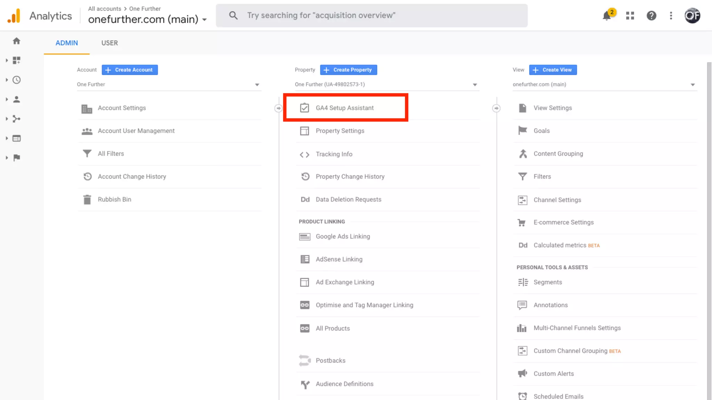Click the Create Property button

pos(348,70)
